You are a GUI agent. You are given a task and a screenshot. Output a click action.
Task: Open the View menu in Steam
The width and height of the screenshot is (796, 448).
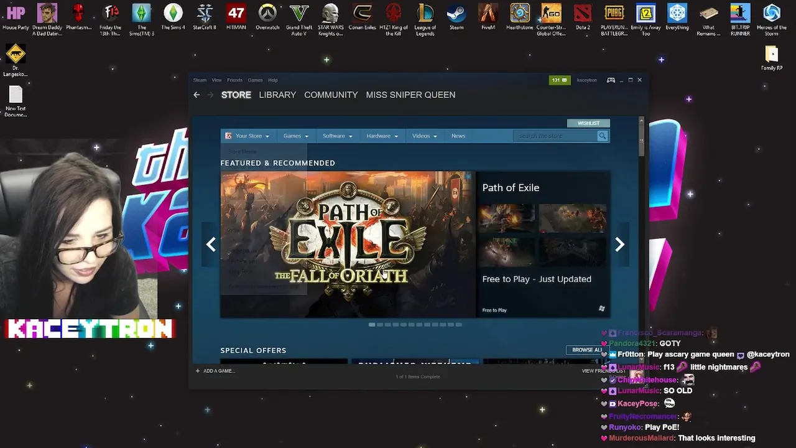[x=216, y=80]
